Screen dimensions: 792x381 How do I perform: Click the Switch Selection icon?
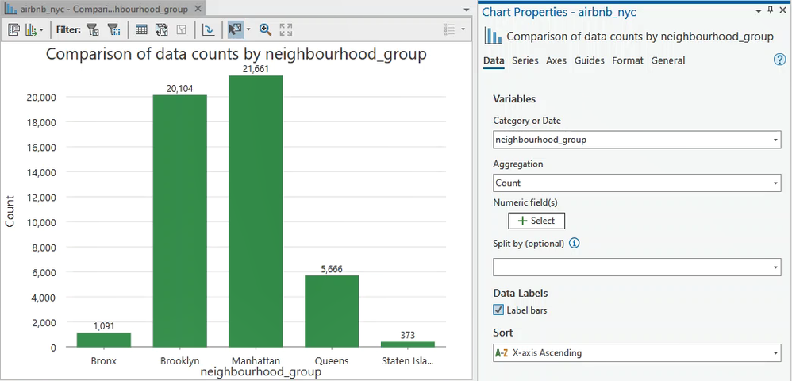click(x=161, y=29)
